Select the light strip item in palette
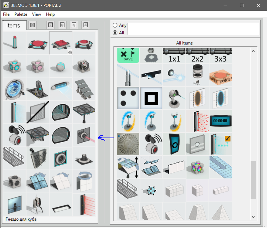267x228 pixels. coord(61,205)
